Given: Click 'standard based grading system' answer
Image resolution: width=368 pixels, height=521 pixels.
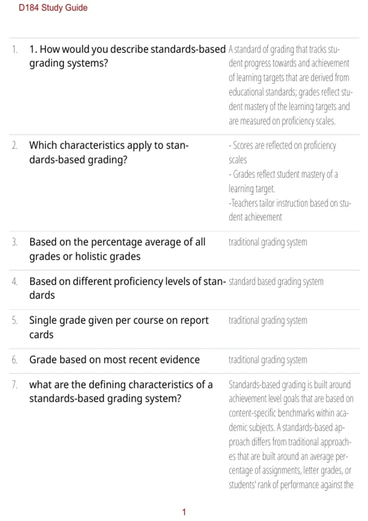Looking at the screenshot, I should click(x=276, y=281).
